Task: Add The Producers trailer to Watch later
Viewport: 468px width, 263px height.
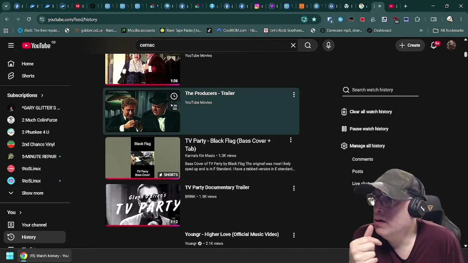Action: [174, 96]
